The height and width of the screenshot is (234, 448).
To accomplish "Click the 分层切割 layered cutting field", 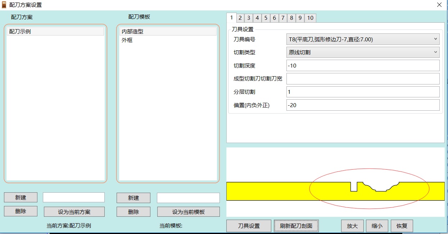I will click(363, 92).
